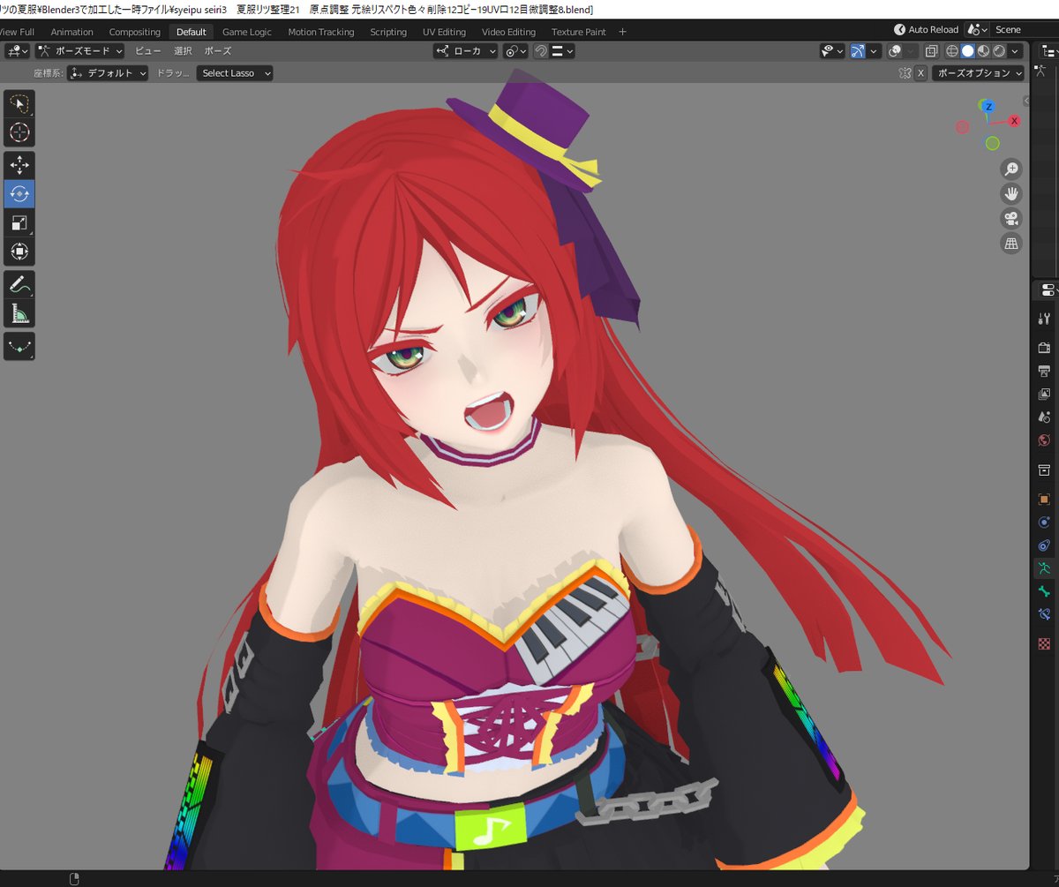Open the editor type dropdown
The height and width of the screenshot is (887, 1059).
[16, 51]
